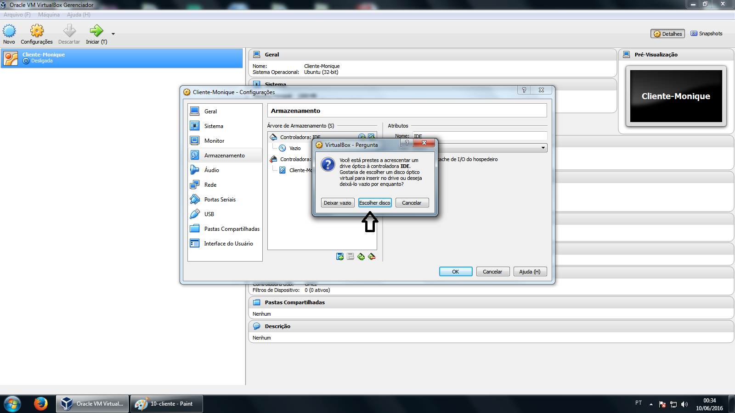Switch to Oracle VM VirtualBox taskbar item
The height and width of the screenshot is (413, 735).
point(93,404)
